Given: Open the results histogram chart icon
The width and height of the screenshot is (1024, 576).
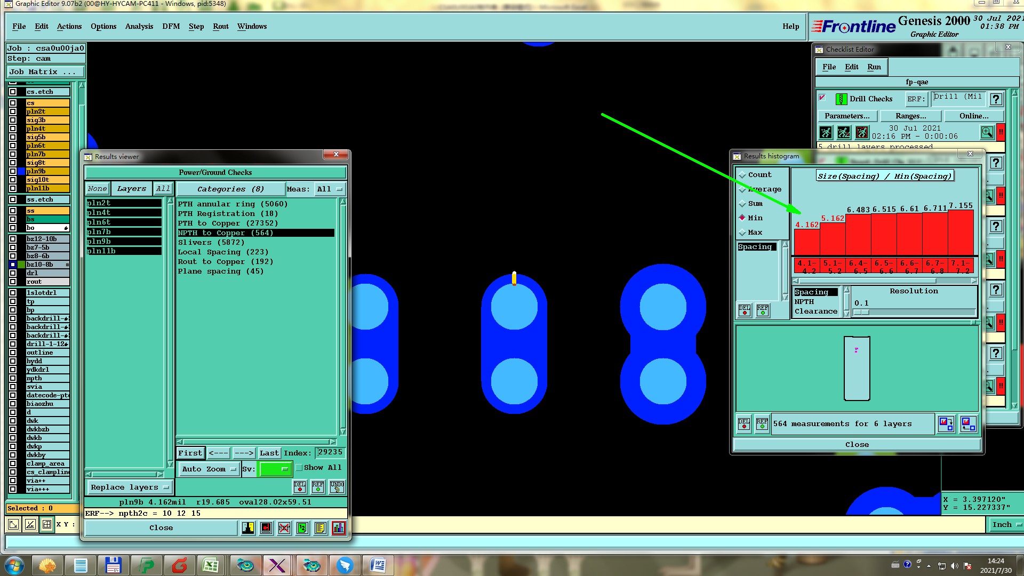Looking at the screenshot, I should coord(339,528).
